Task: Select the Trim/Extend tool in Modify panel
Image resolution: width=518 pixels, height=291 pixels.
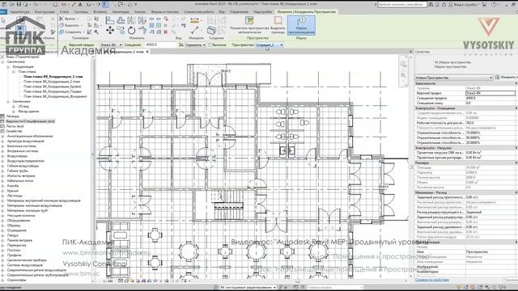Action: (142, 31)
